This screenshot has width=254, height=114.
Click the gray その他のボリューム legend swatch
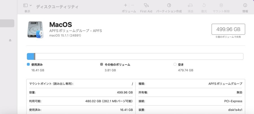point(102,64)
